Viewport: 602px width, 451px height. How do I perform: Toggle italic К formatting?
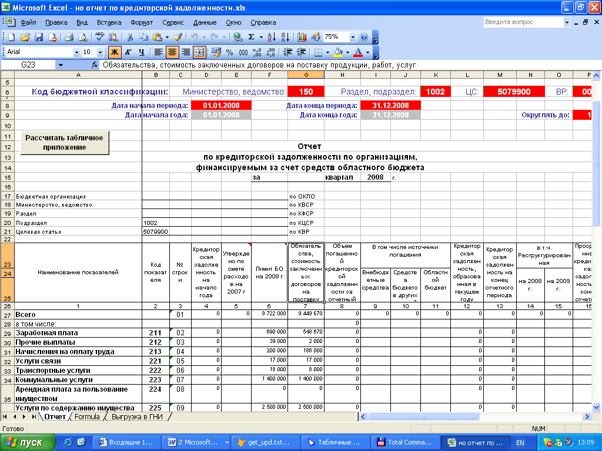(x=128, y=52)
